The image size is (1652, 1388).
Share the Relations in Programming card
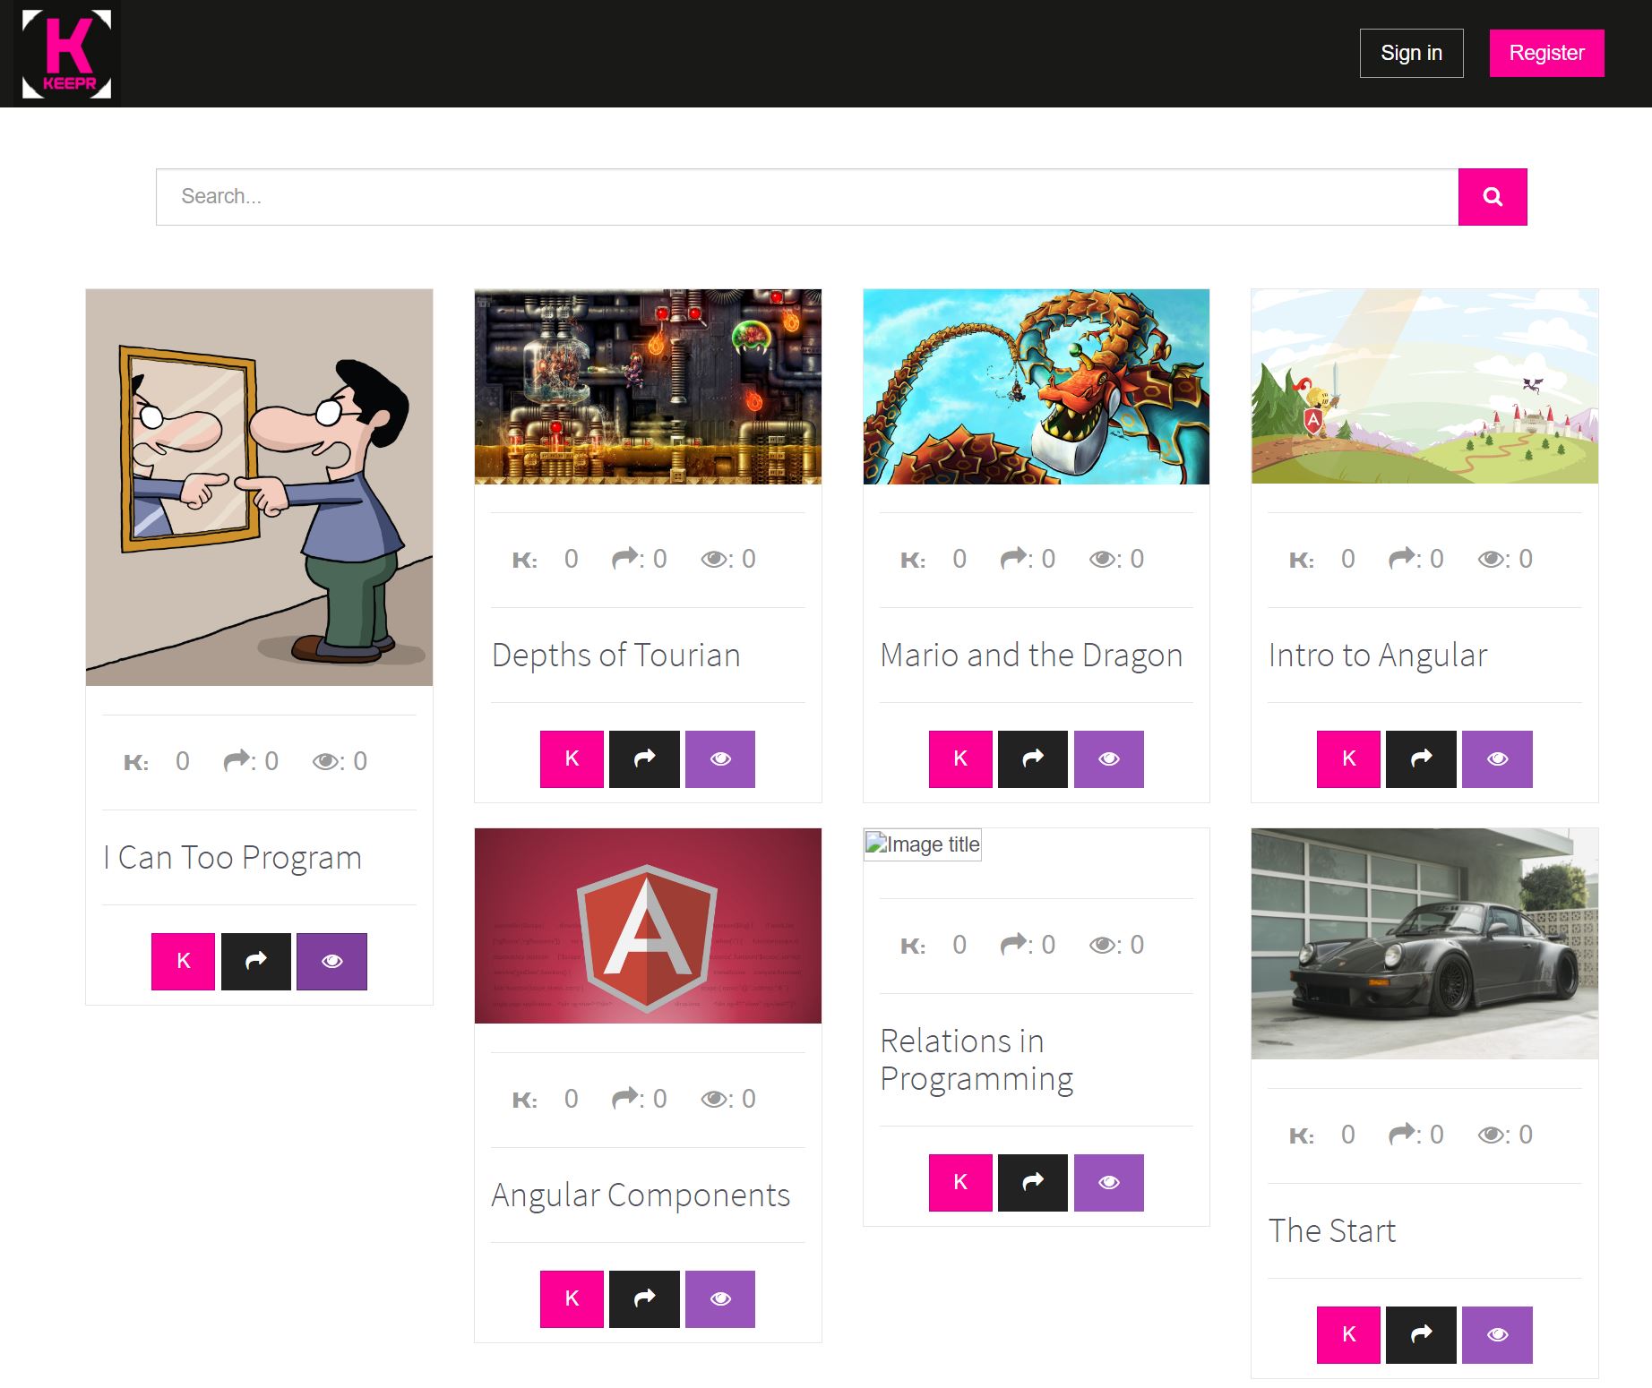1033,1183
